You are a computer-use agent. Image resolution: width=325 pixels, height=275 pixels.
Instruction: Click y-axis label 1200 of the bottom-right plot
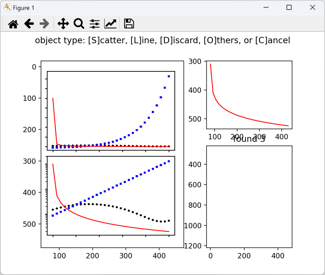[x=193, y=246]
